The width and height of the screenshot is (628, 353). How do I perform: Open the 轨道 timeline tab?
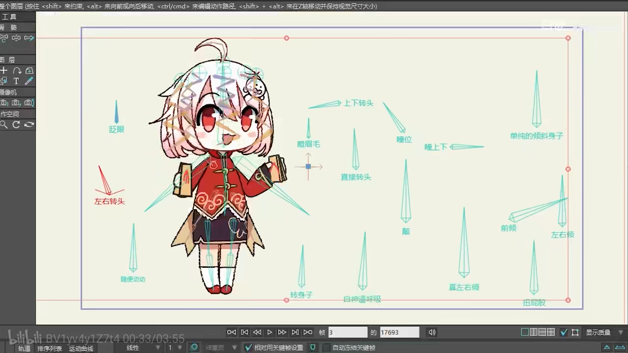point(24,349)
